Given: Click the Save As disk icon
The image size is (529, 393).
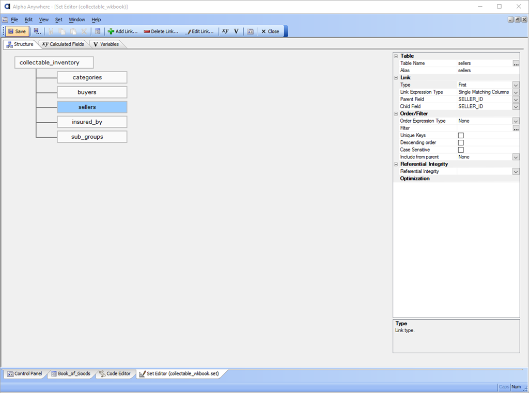Looking at the screenshot, I should point(37,31).
